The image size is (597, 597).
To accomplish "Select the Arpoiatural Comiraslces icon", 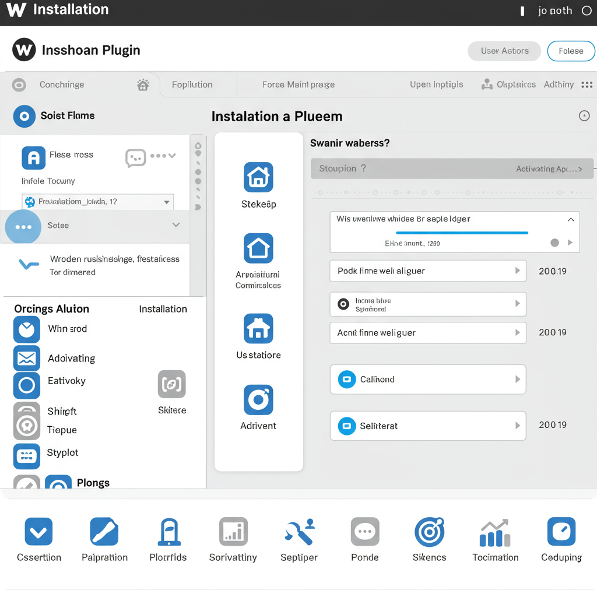I will click(x=258, y=247).
